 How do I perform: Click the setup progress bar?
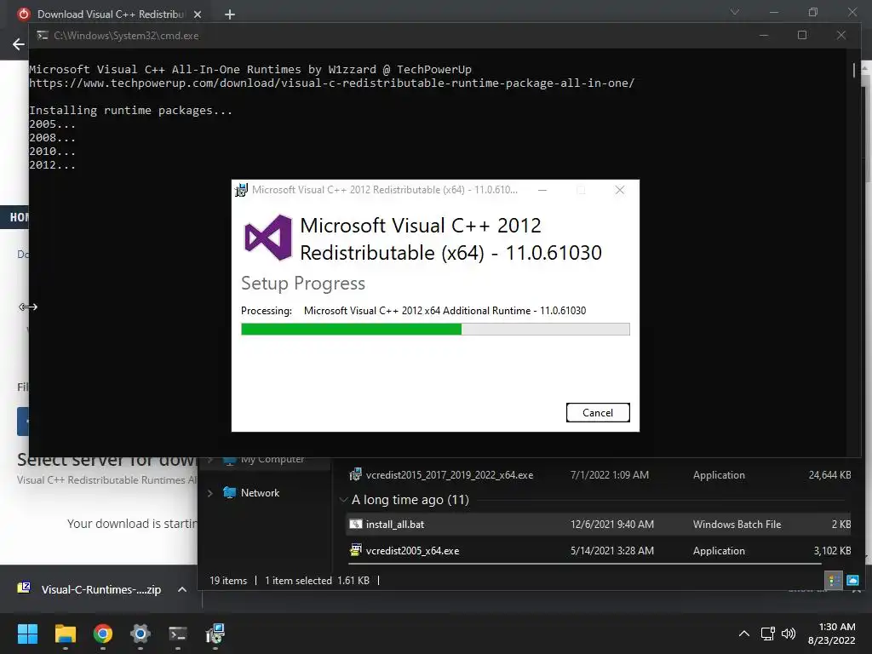coord(435,330)
